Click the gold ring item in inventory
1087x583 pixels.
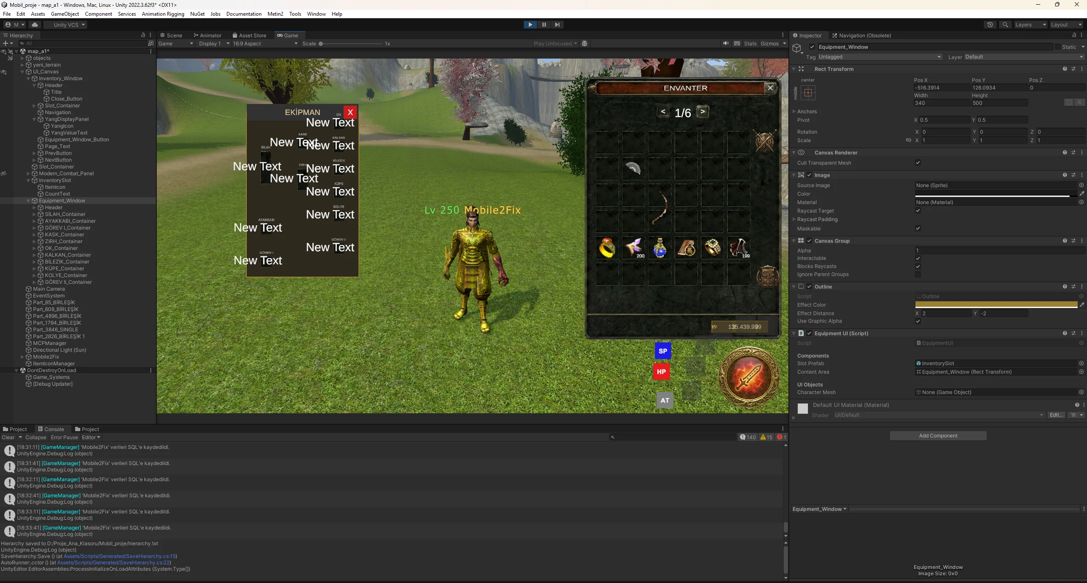pos(607,248)
